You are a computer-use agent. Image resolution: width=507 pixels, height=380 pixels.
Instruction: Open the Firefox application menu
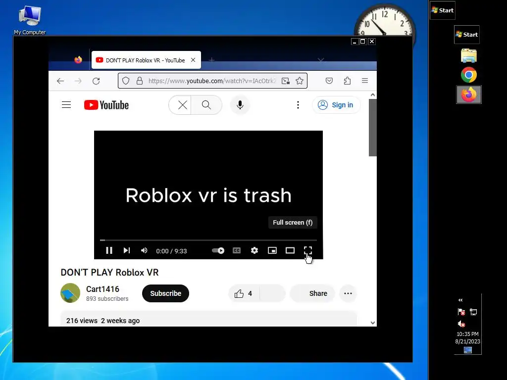coord(365,81)
